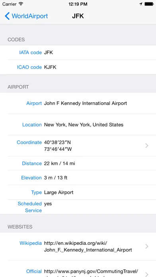Tap the back chevron icon
Image resolution: width=156 pixels, height=277 pixels.
(7, 16)
